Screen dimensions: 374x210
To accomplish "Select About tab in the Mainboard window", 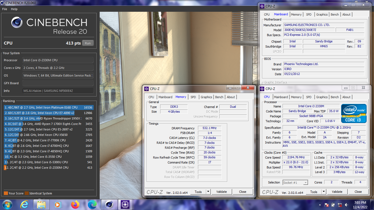I will (x=346, y=14).
